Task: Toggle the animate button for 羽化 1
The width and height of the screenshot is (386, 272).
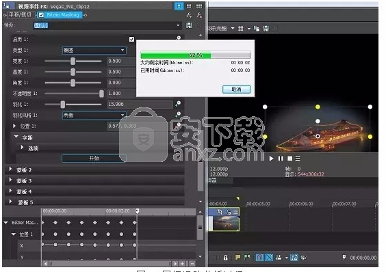Action: pyautogui.click(x=178, y=104)
